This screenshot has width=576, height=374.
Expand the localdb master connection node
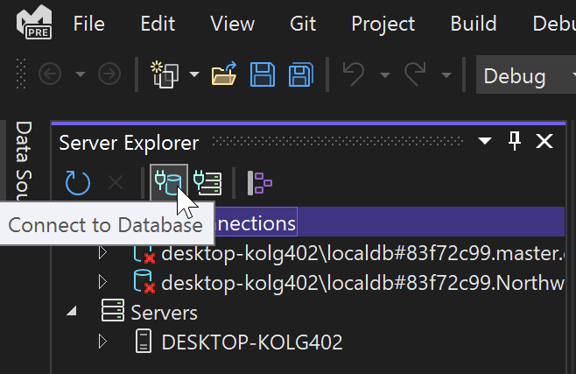[x=103, y=253]
